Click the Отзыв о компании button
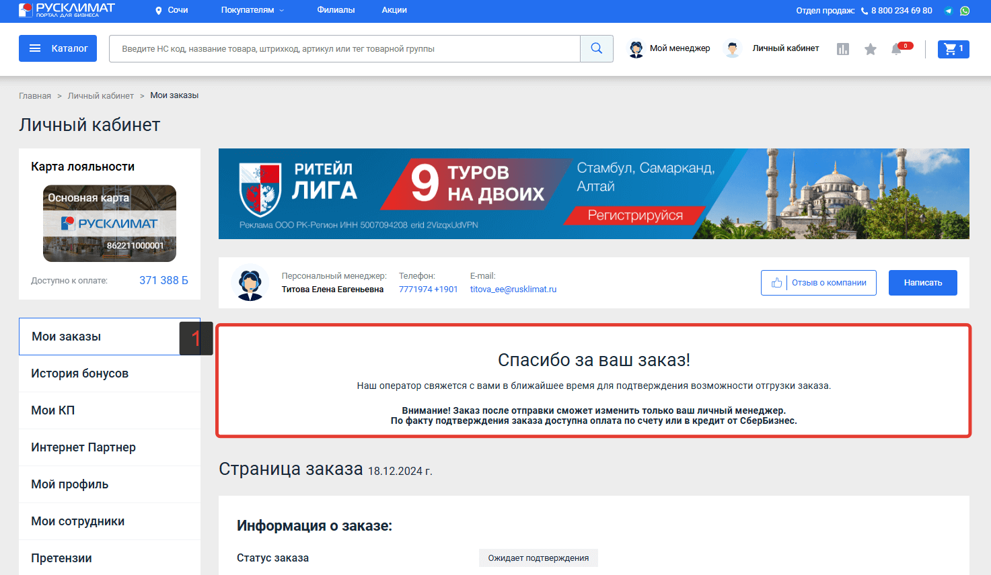The width and height of the screenshot is (991, 575). [x=819, y=283]
